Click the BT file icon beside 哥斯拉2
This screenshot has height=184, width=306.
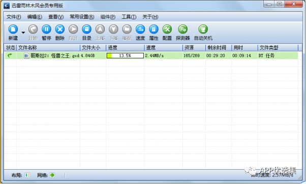26,56
